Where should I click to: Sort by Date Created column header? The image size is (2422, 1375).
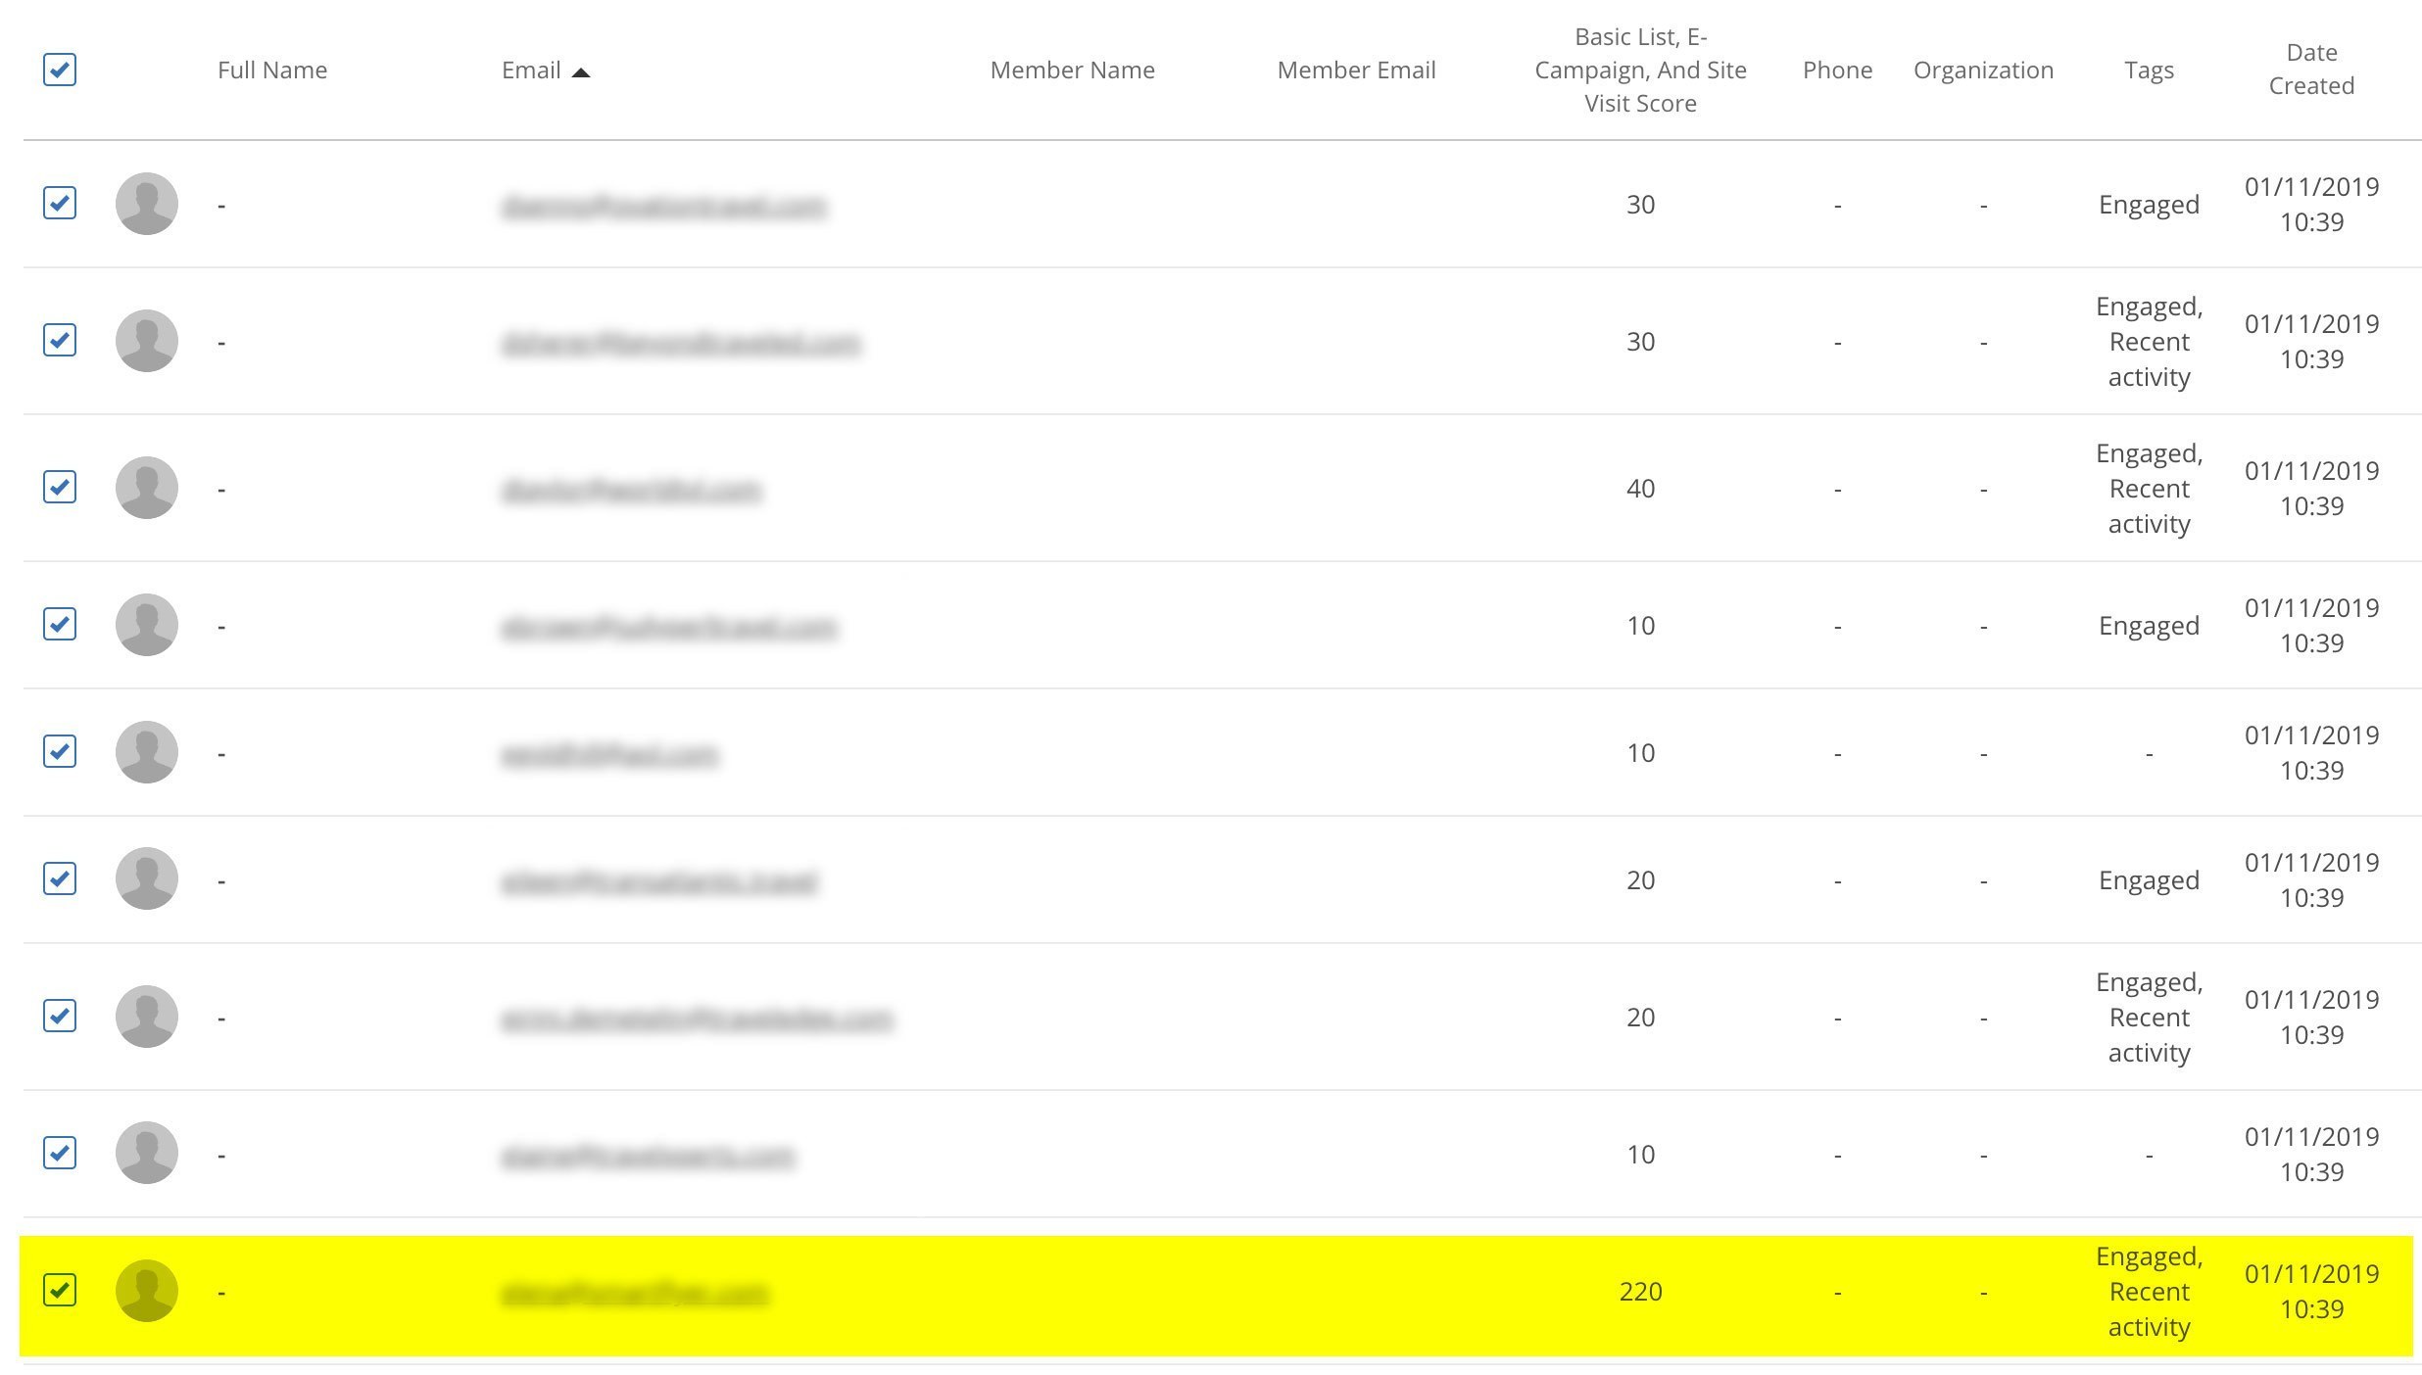click(2310, 69)
